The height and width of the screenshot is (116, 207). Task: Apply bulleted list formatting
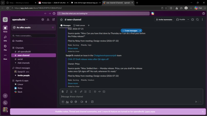(90, 91)
